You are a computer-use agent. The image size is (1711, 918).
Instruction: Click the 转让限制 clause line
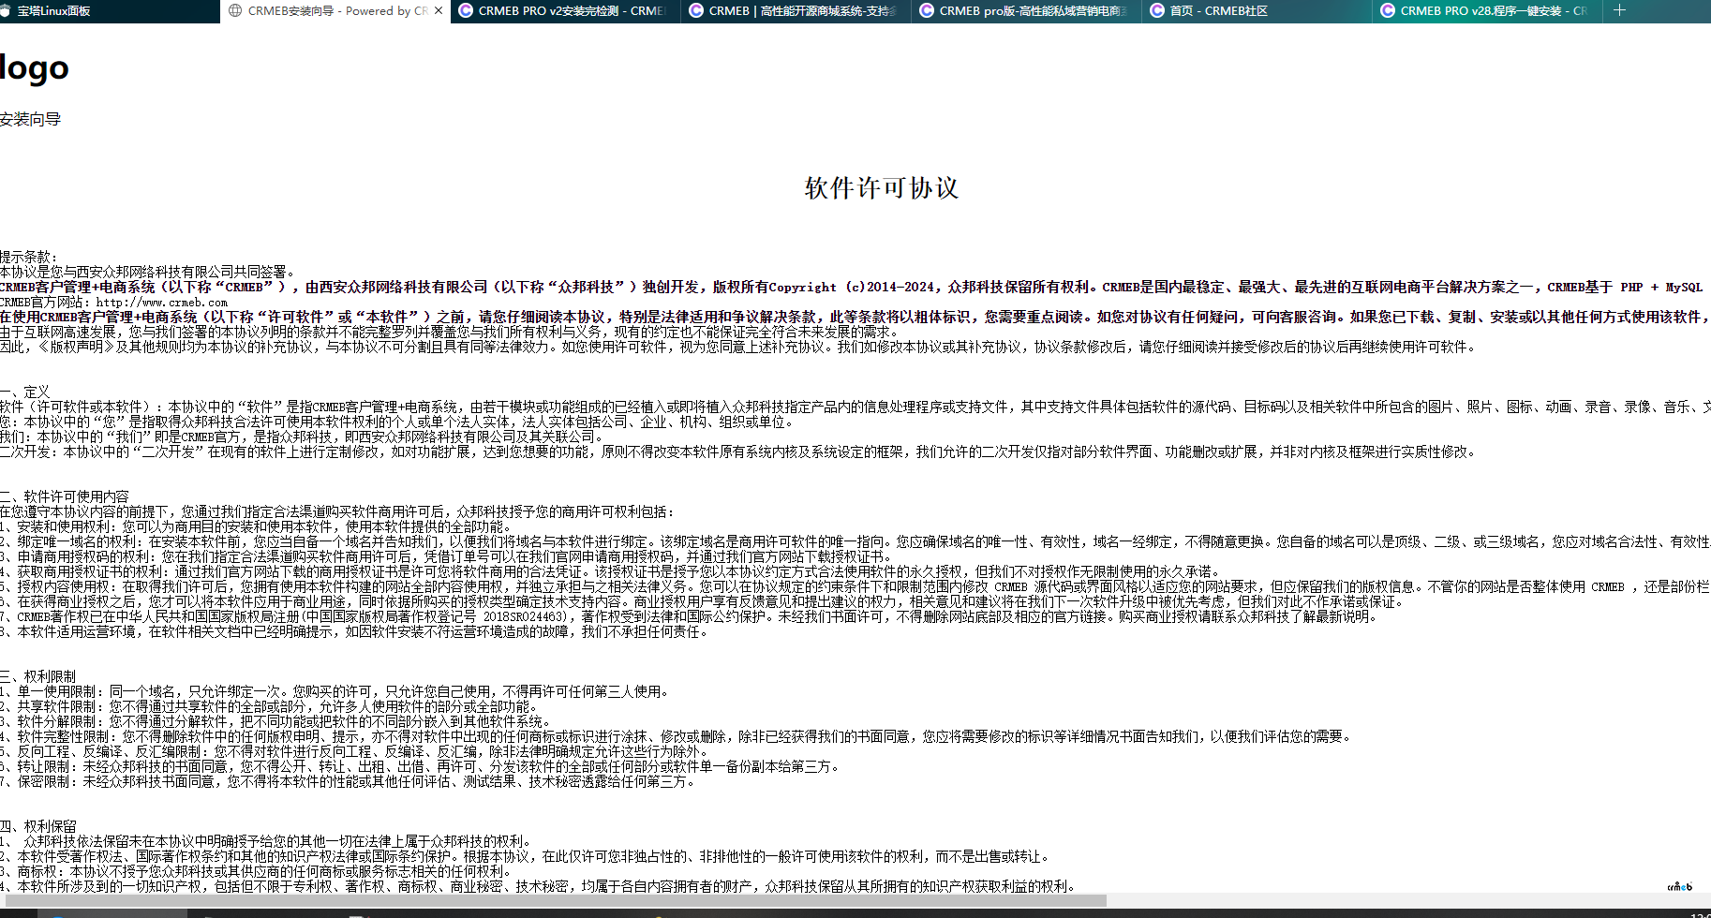pyautogui.click(x=420, y=766)
